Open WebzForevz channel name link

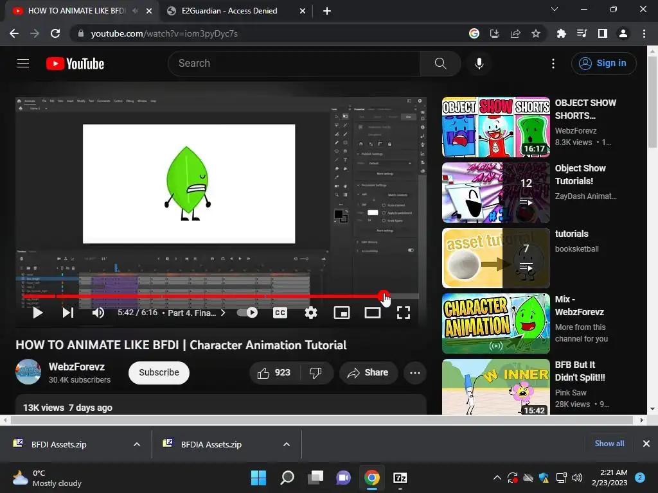coord(77,367)
